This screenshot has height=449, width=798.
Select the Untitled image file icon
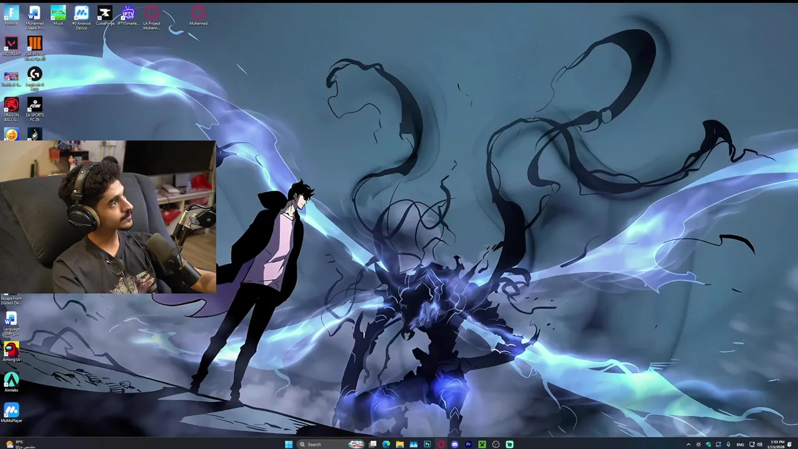[x=11, y=78]
